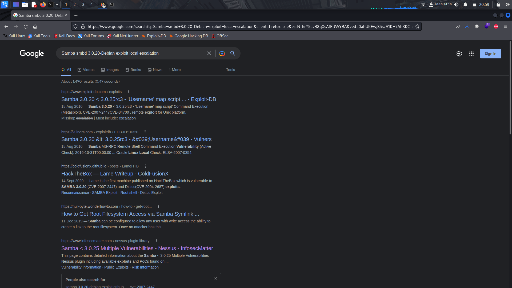Open the Google Hacking DB bookmark

(x=189, y=36)
